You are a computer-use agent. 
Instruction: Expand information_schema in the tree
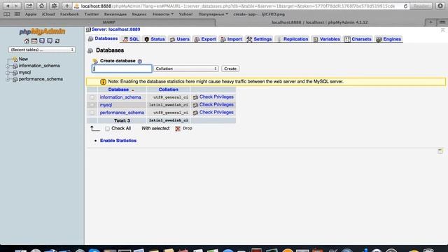[8, 66]
